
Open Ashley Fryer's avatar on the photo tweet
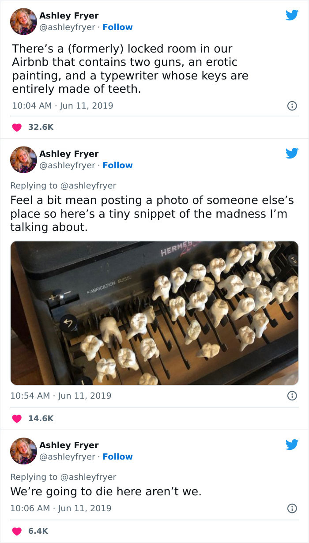click(x=23, y=159)
